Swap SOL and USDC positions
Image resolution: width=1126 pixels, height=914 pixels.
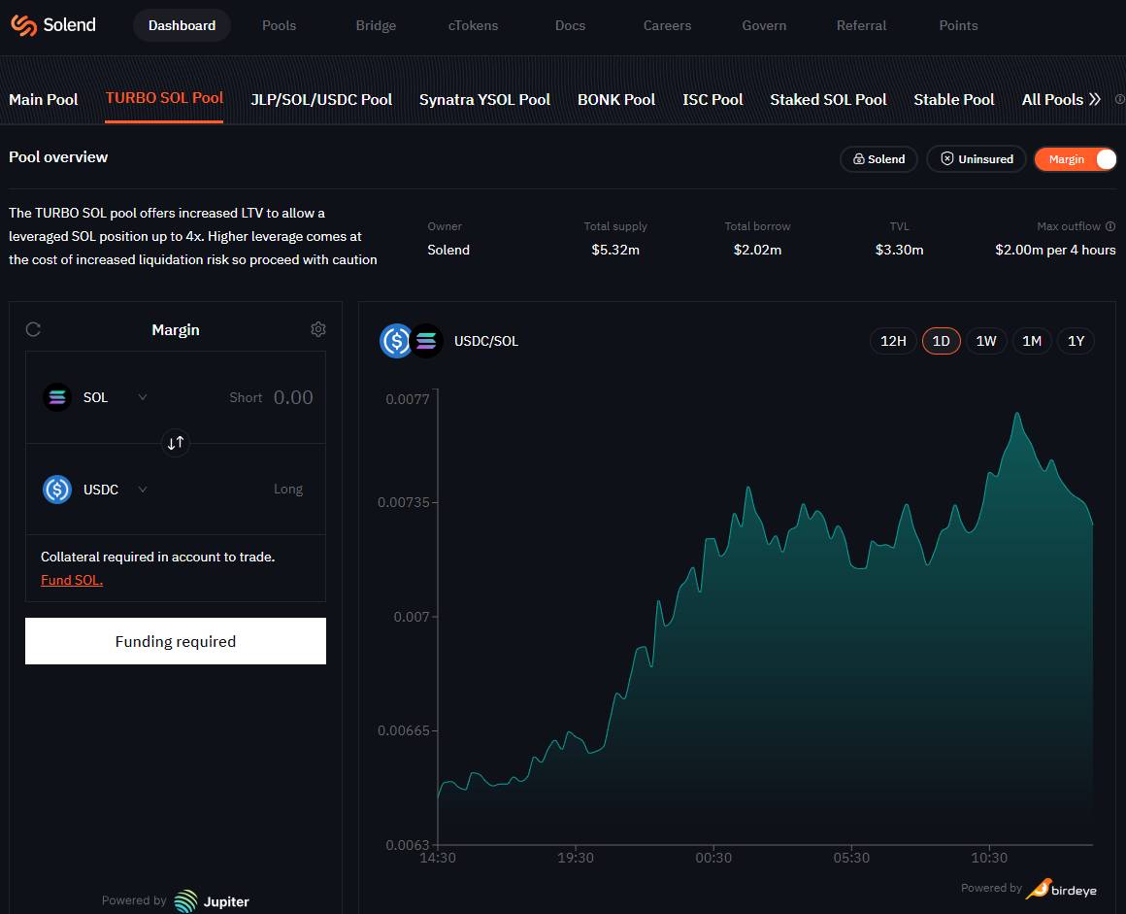(x=176, y=443)
